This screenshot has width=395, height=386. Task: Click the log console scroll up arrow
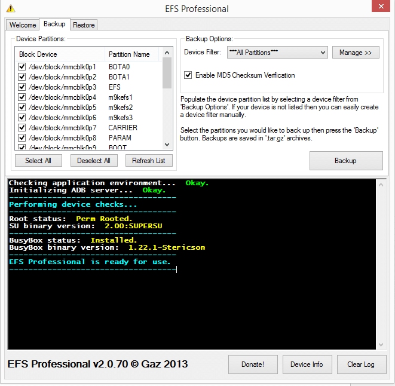(x=381, y=185)
